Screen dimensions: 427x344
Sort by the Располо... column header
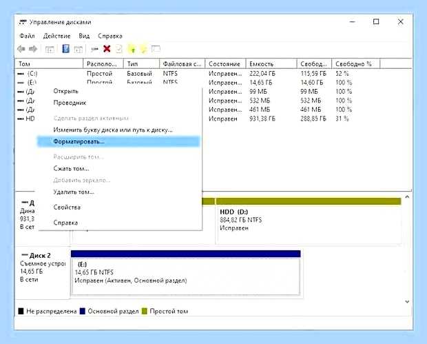pyautogui.click(x=103, y=64)
